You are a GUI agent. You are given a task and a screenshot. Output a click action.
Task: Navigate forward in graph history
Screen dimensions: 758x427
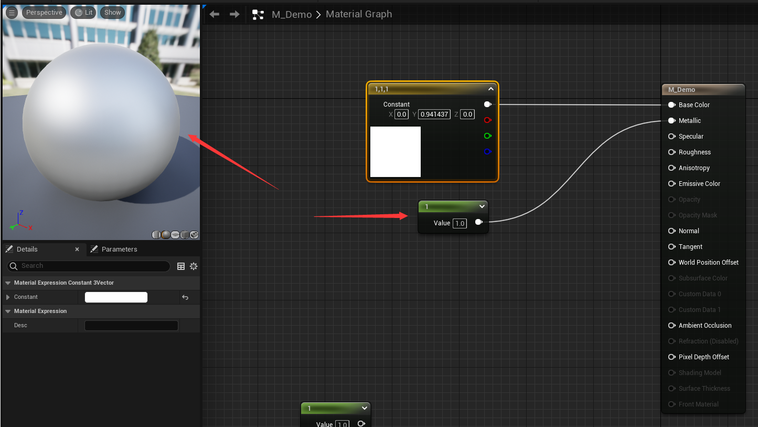(234, 14)
